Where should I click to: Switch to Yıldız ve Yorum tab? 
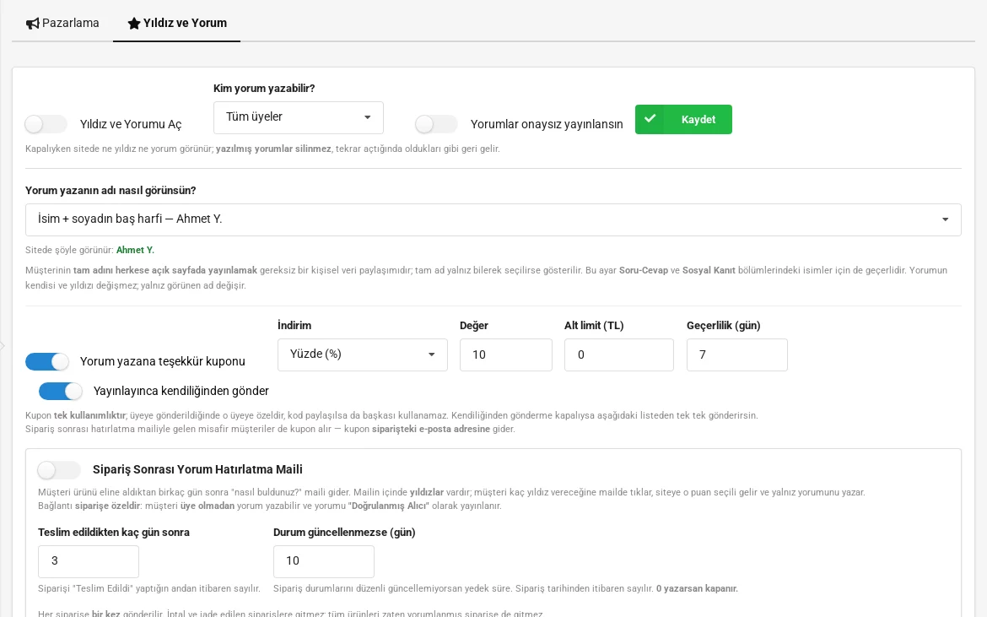pyautogui.click(x=177, y=24)
